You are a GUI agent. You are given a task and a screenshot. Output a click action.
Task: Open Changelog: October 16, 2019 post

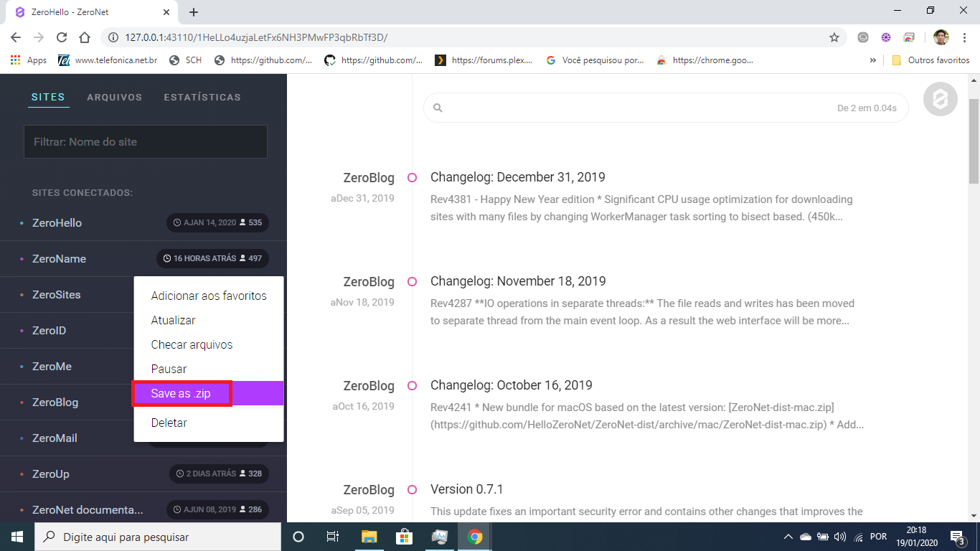512,385
